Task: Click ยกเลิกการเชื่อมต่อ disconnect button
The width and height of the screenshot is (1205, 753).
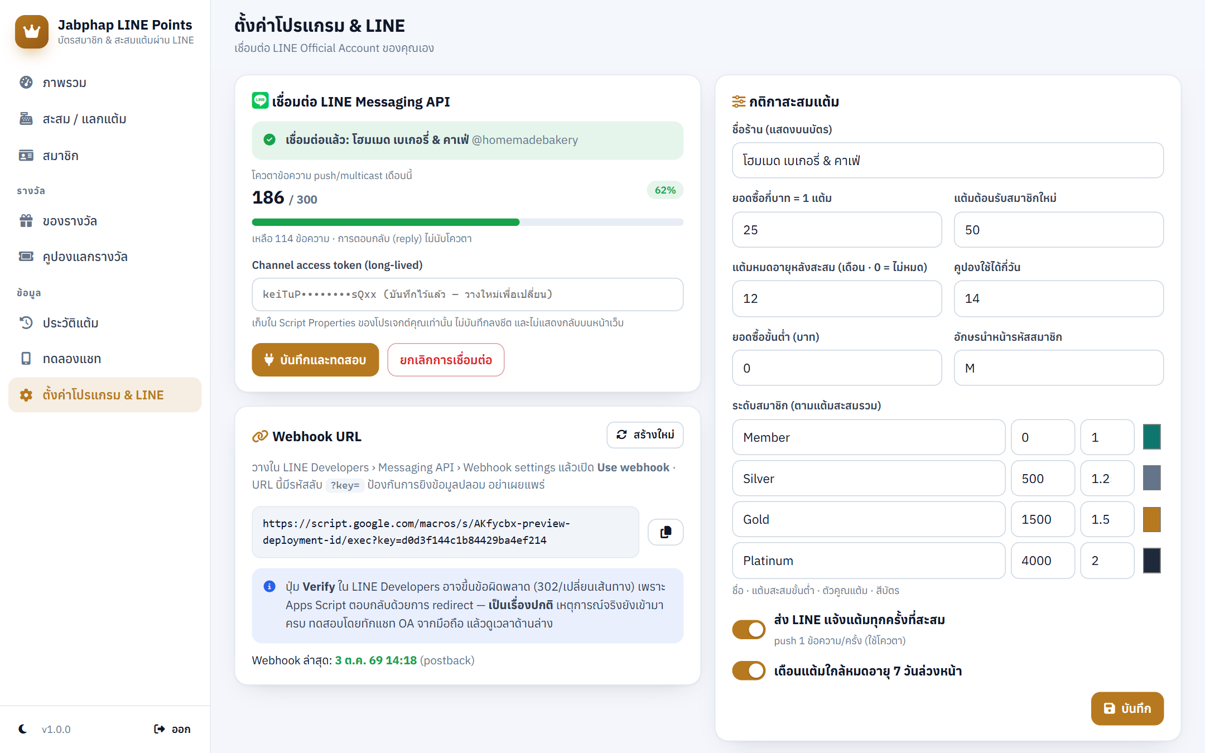Action: [x=446, y=360]
